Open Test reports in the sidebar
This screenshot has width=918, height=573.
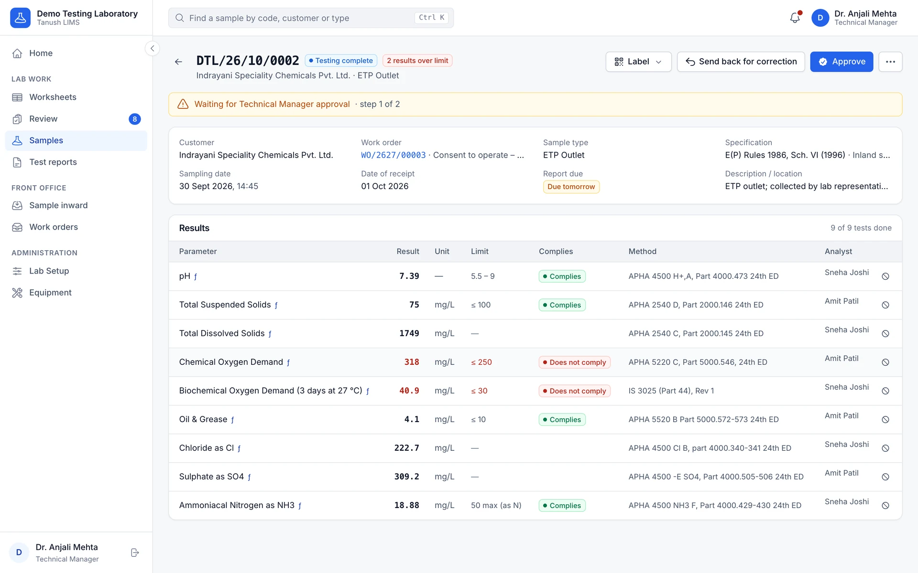[76, 162]
